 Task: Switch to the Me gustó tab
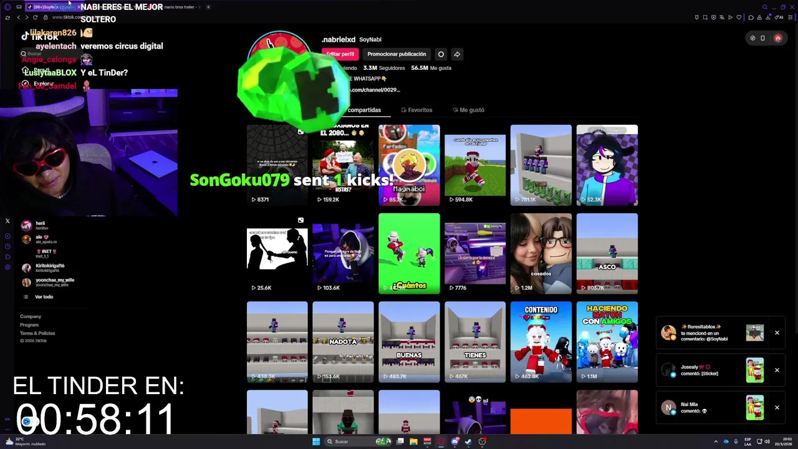(x=468, y=110)
